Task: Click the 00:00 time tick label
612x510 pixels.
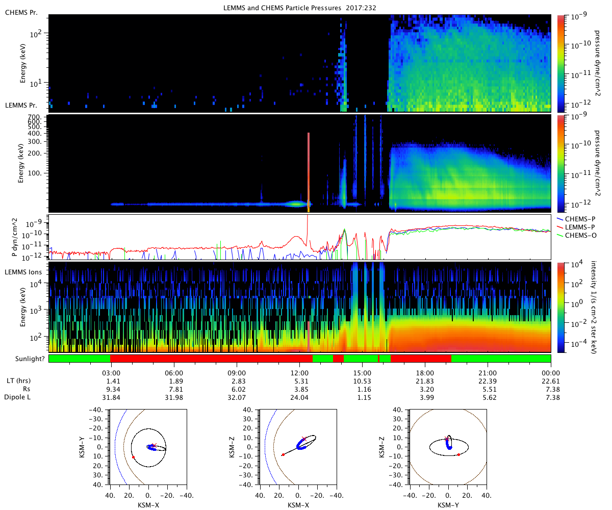Action: coord(551,372)
